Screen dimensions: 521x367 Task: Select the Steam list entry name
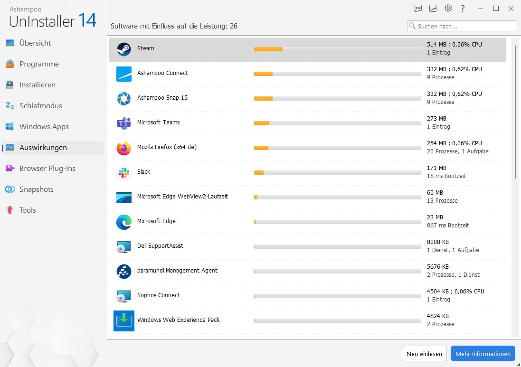point(145,48)
